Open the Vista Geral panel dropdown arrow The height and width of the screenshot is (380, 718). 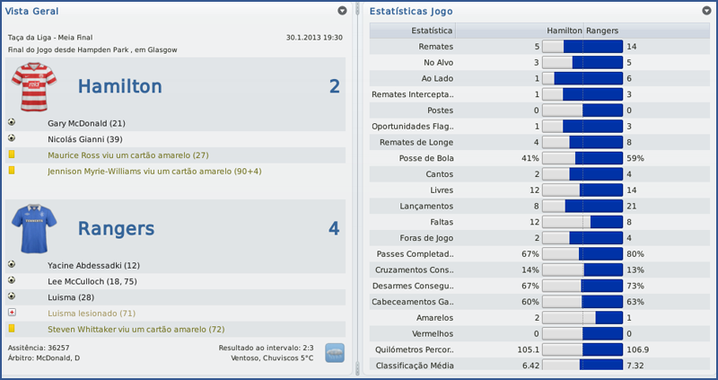342,11
